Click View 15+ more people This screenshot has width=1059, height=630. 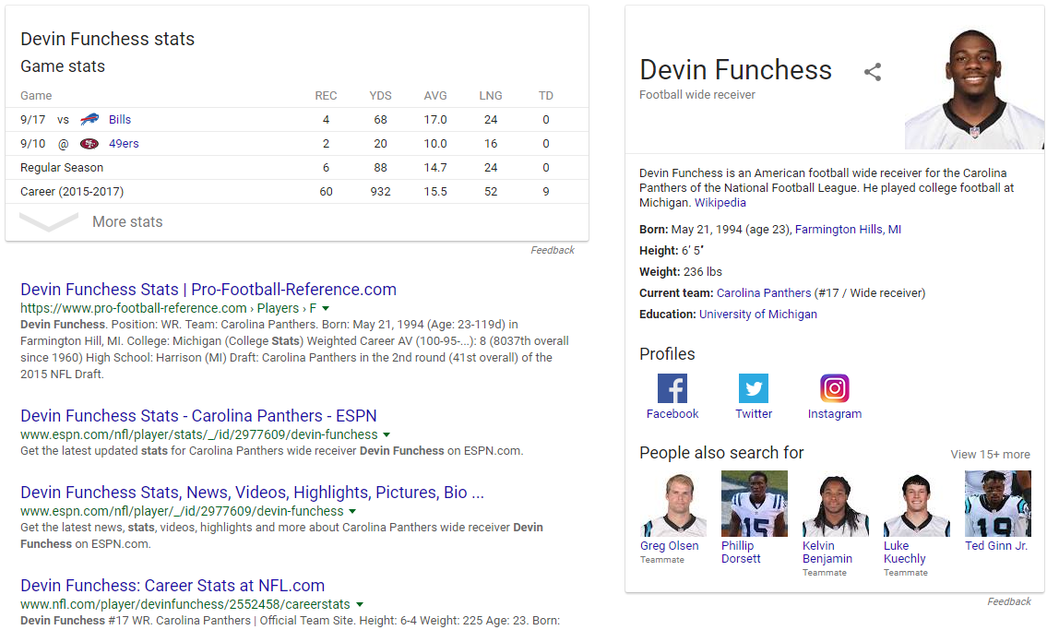point(990,455)
